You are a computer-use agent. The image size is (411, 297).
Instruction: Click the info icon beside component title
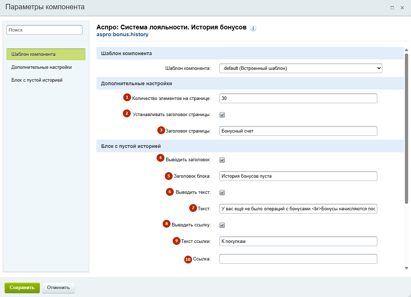253,28
